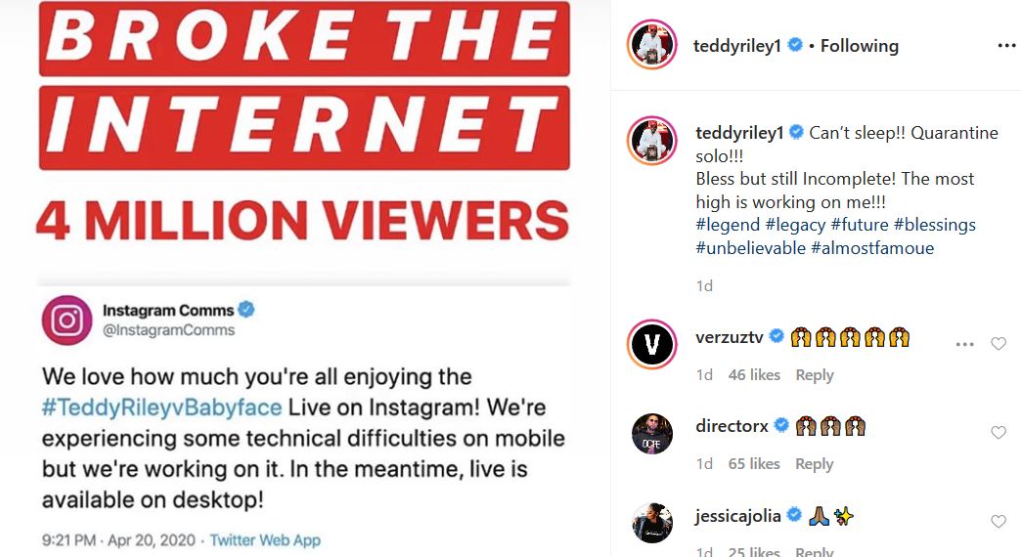Open #legend hashtag link
Screen dimensions: 1021x557
pyautogui.click(x=728, y=225)
